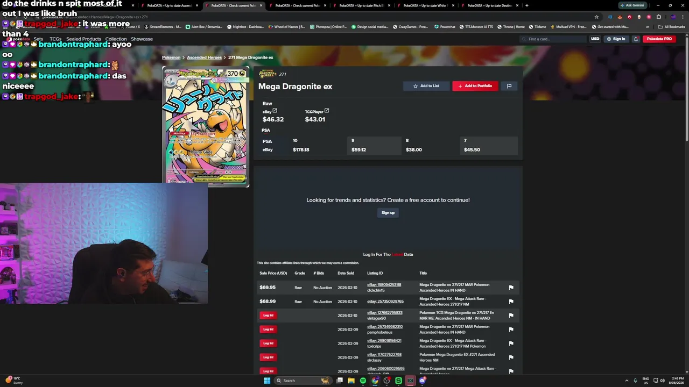Click the Date Sold column header
The height and width of the screenshot is (387, 689).
[346, 273]
